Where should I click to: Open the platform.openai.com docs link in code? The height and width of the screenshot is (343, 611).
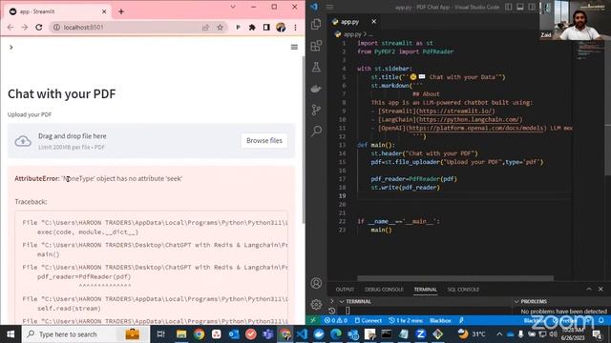475,128
